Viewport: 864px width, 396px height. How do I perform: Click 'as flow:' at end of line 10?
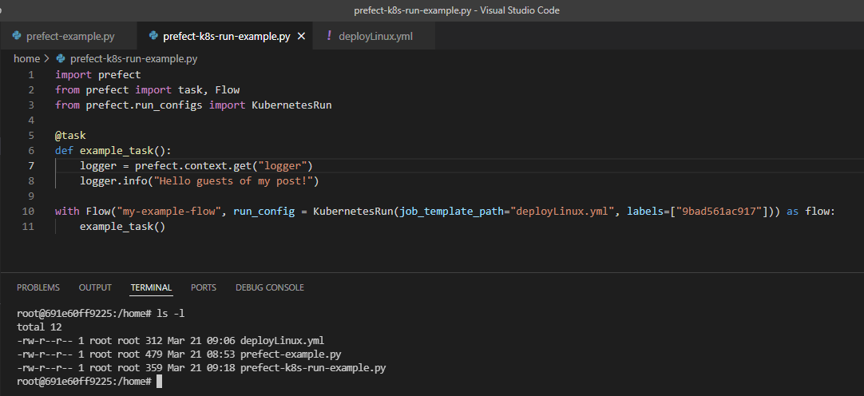(x=811, y=211)
